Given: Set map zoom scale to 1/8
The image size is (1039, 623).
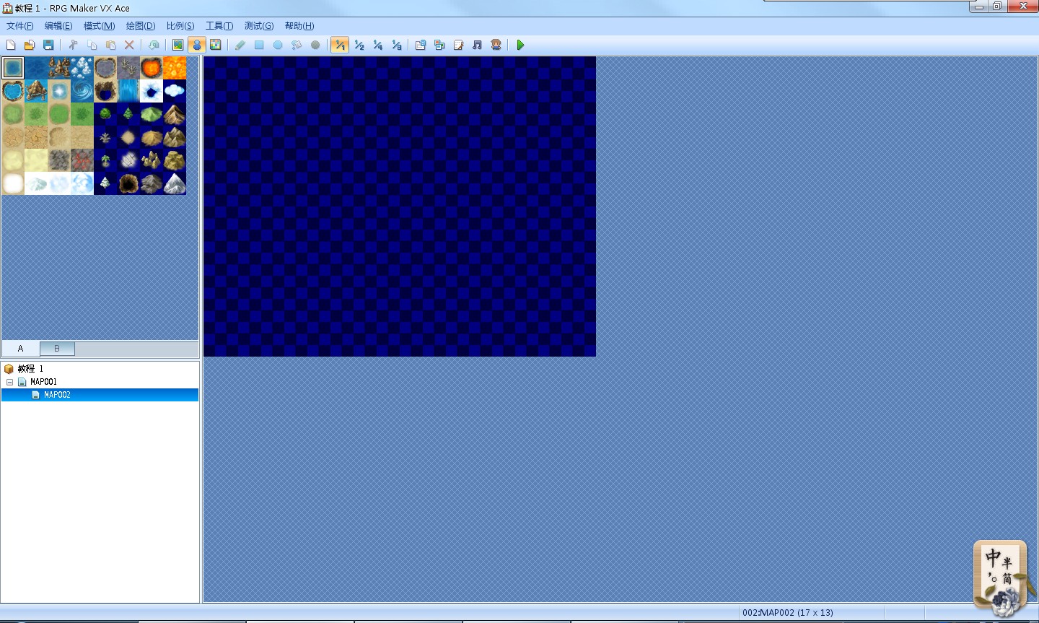Looking at the screenshot, I should (x=396, y=45).
